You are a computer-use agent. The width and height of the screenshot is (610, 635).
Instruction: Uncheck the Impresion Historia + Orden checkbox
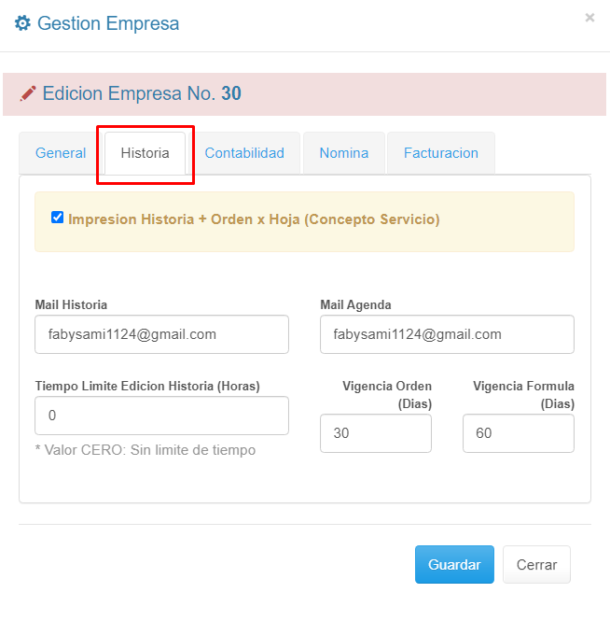[58, 218]
